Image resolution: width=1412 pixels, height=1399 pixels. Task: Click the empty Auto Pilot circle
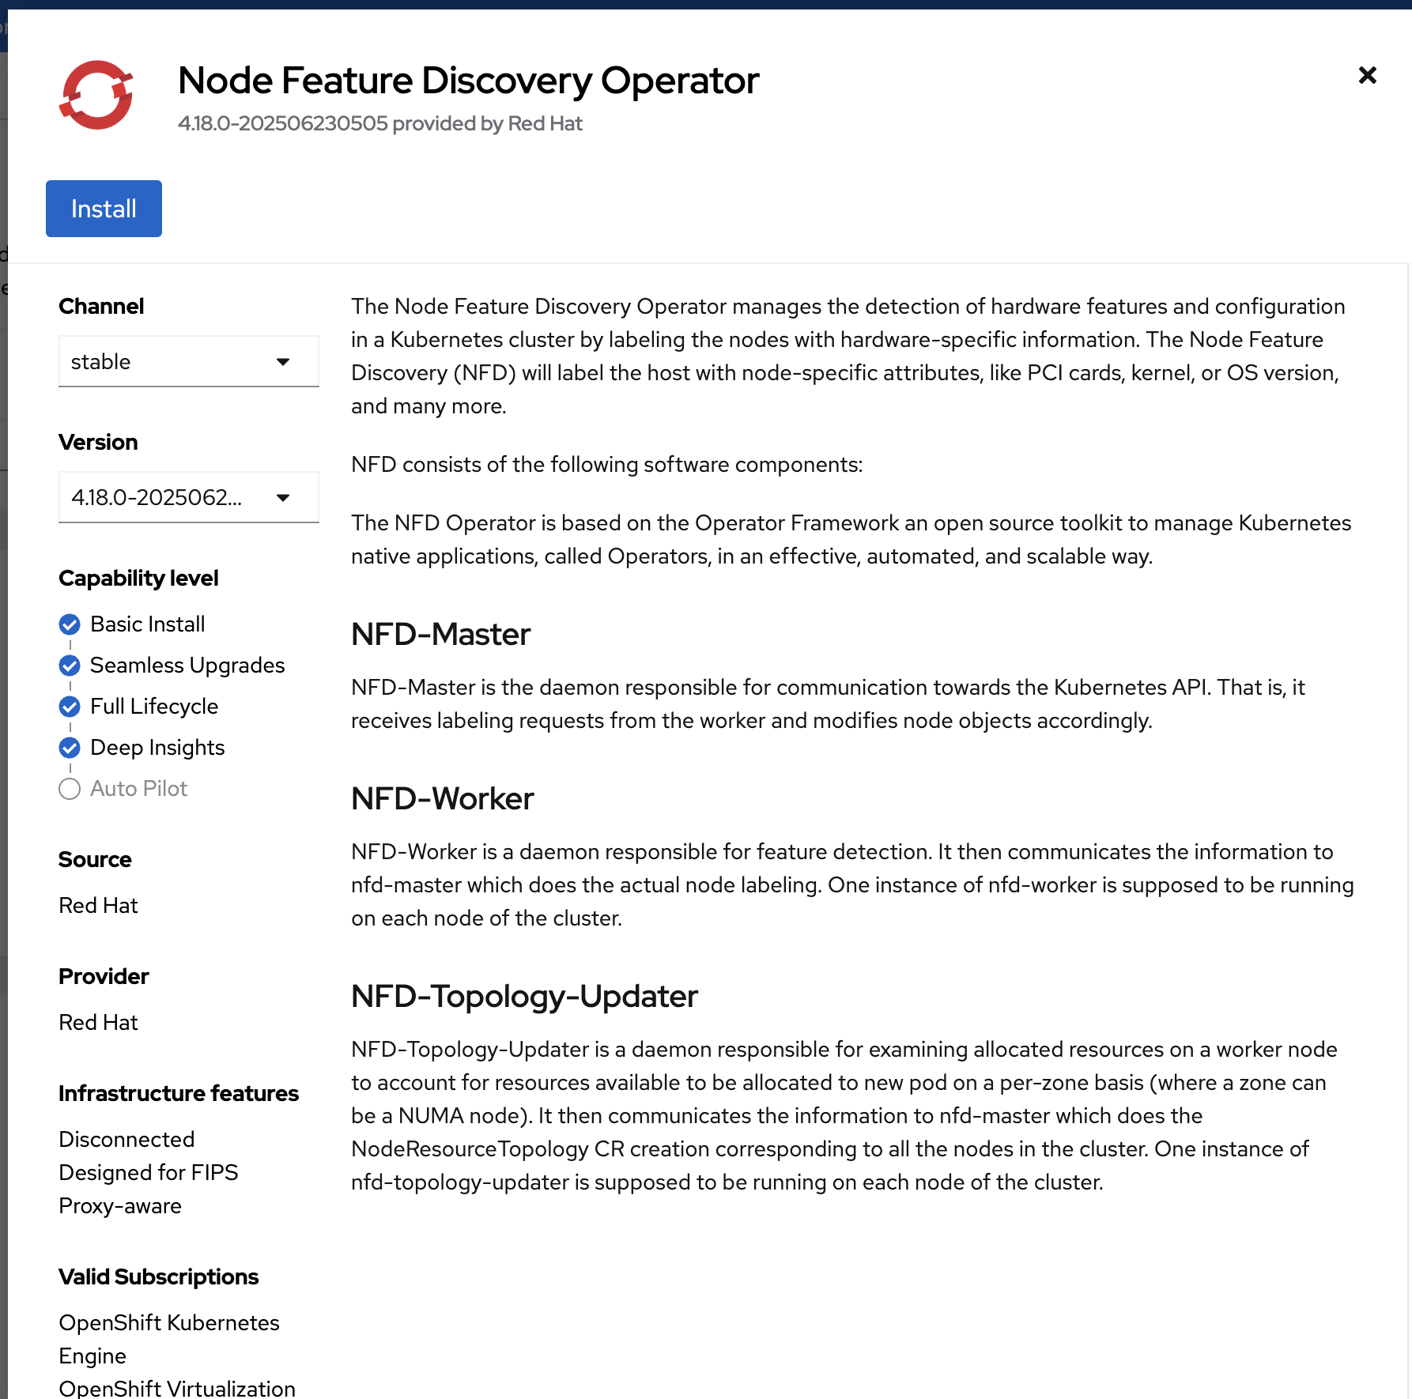(x=70, y=789)
